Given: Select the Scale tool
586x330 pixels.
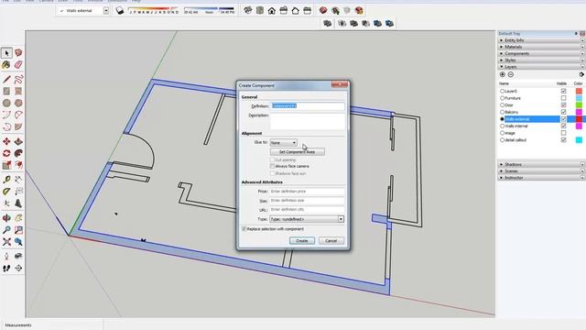Looking at the screenshot, I should [x=6, y=165].
